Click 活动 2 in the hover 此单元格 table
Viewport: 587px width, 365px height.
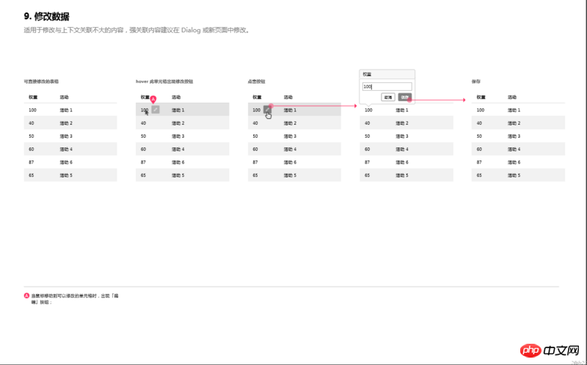pos(178,123)
